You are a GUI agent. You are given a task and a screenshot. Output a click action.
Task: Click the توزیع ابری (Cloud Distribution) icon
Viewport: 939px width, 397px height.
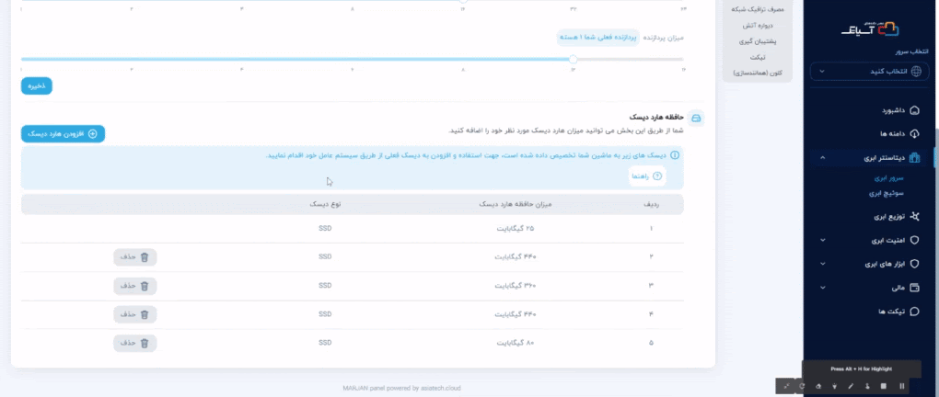point(914,217)
